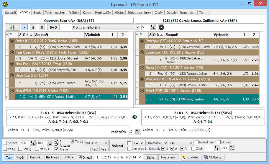Click the spinner next to value 5

[x=152, y=27]
